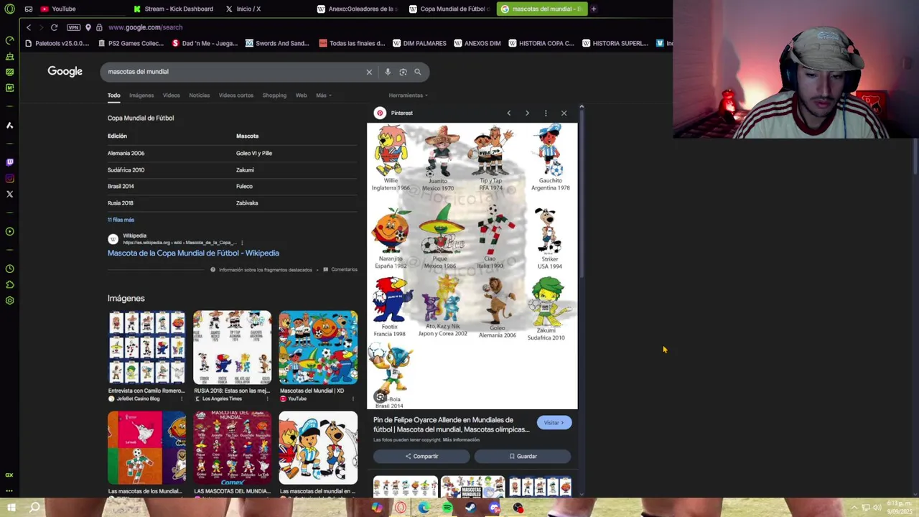Open a new browser tab
The image size is (919, 517).
click(x=594, y=9)
